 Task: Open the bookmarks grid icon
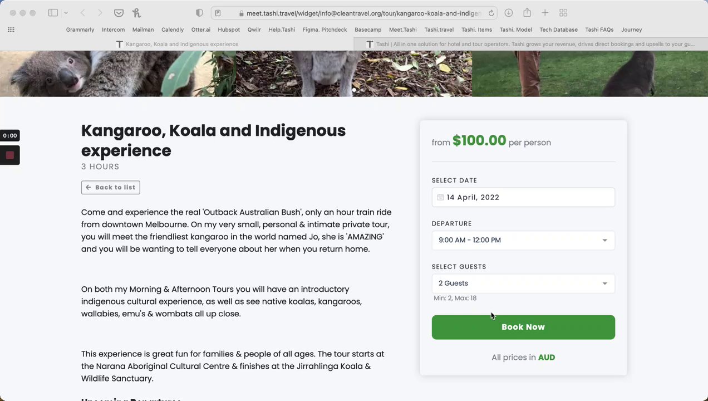click(x=11, y=30)
